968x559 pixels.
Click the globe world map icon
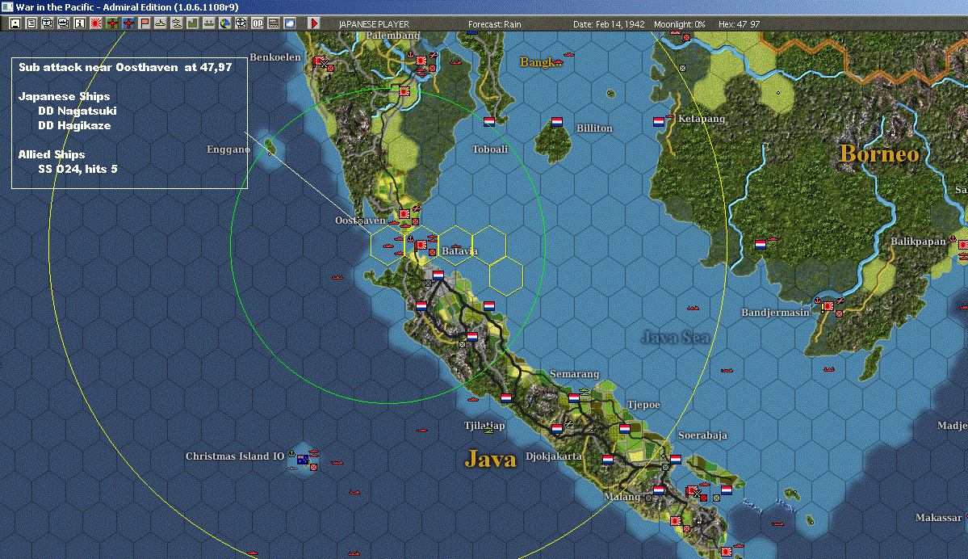(x=224, y=23)
